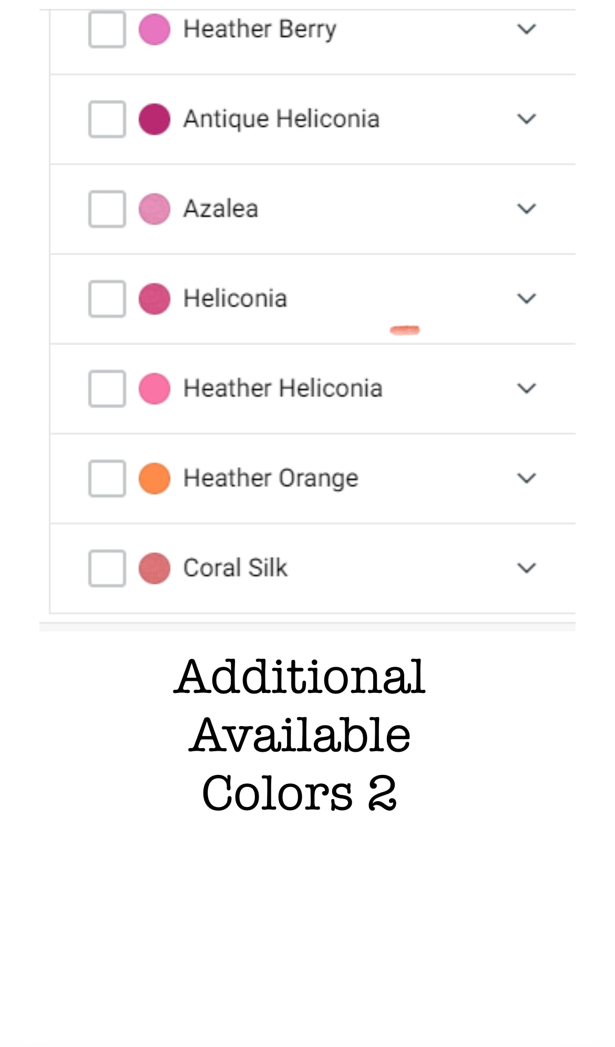Tick the Antique Heliconia checkbox

[x=107, y=119]
